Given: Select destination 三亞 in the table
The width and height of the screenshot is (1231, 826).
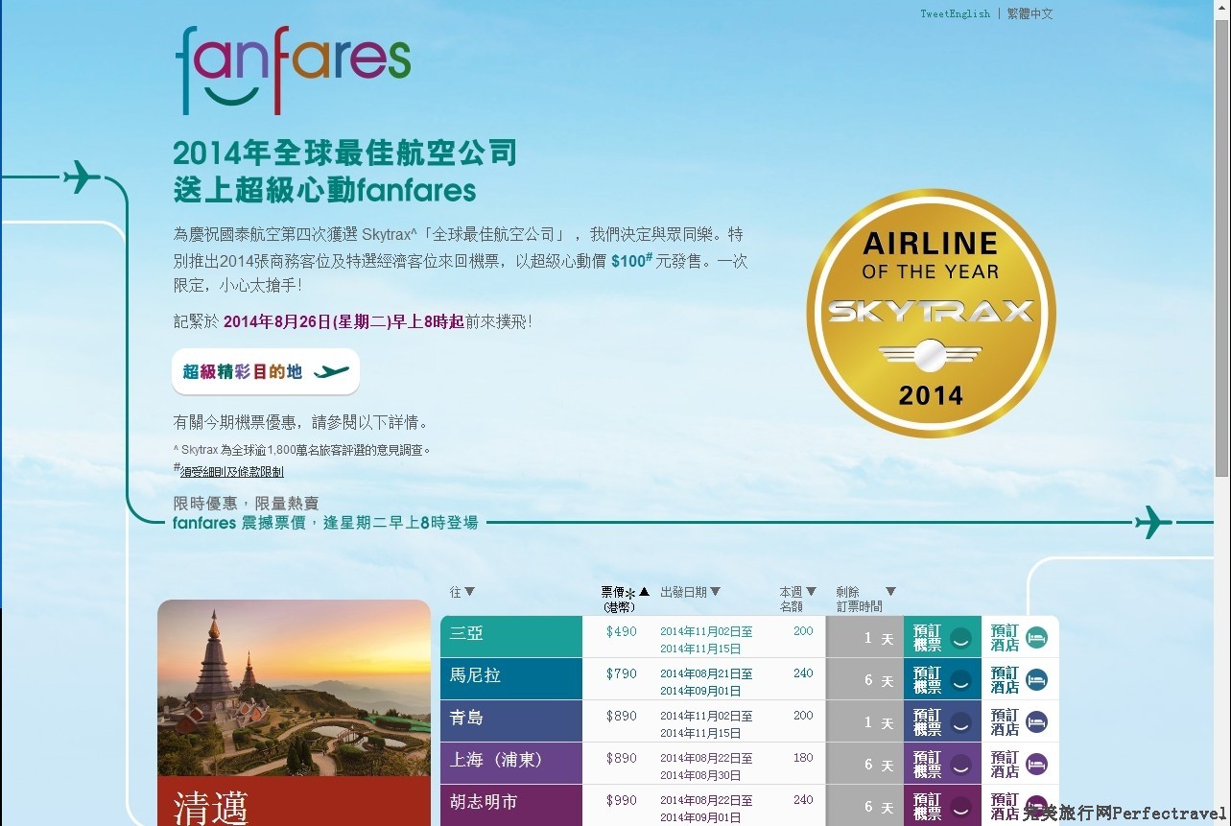Looking at the screenshot, I should (511, 637).
